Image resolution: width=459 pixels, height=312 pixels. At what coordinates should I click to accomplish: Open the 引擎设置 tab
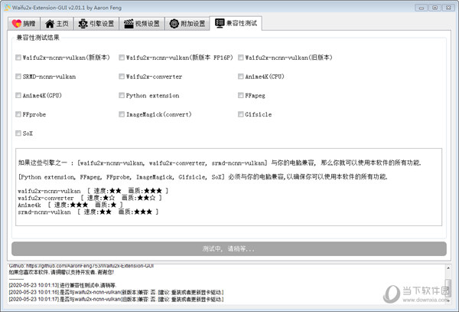pos(96,24)
